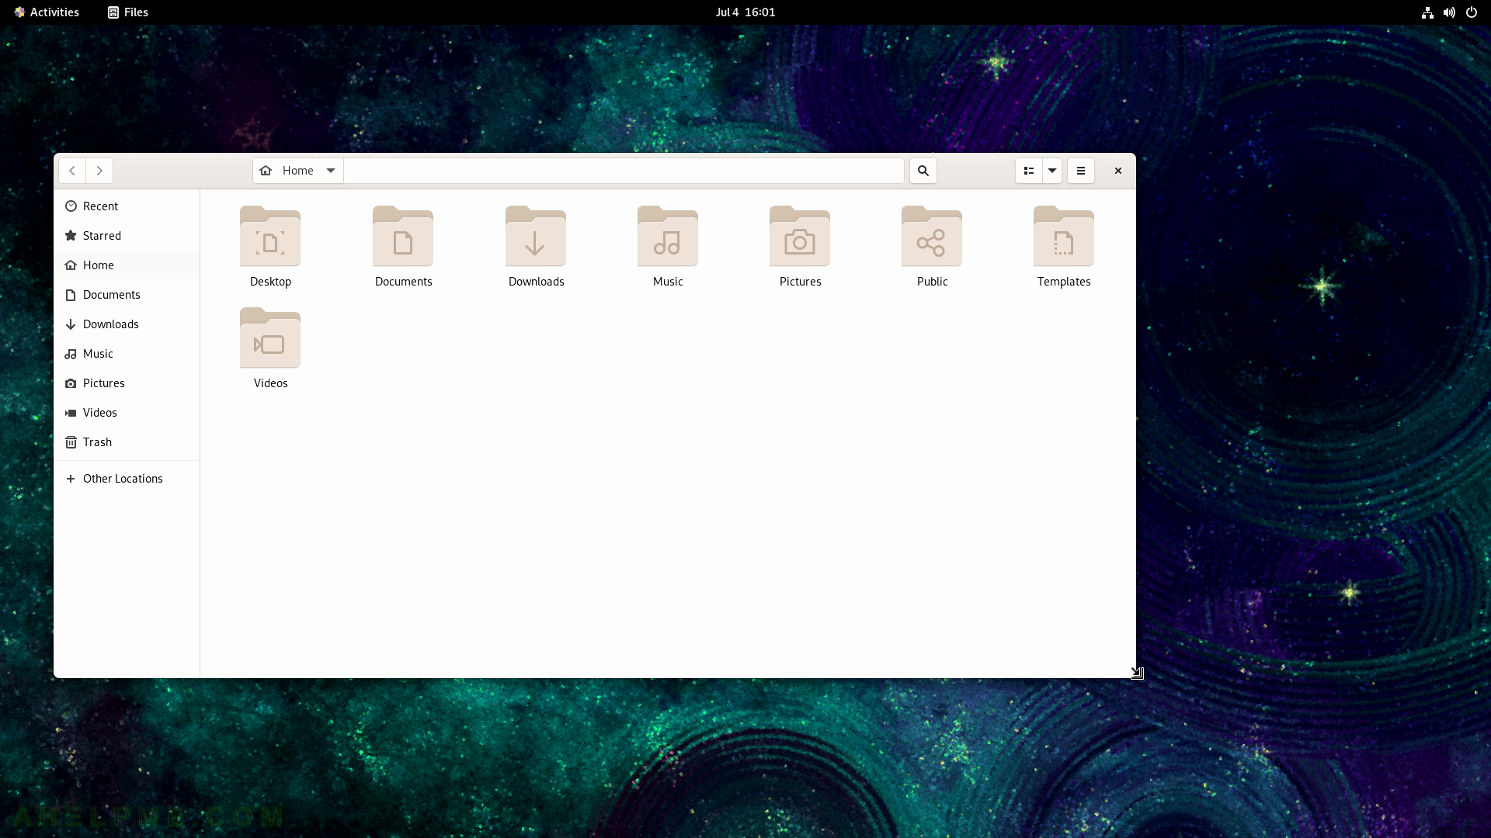
Task: Click the network status icon
Action: coord(1427,12)
